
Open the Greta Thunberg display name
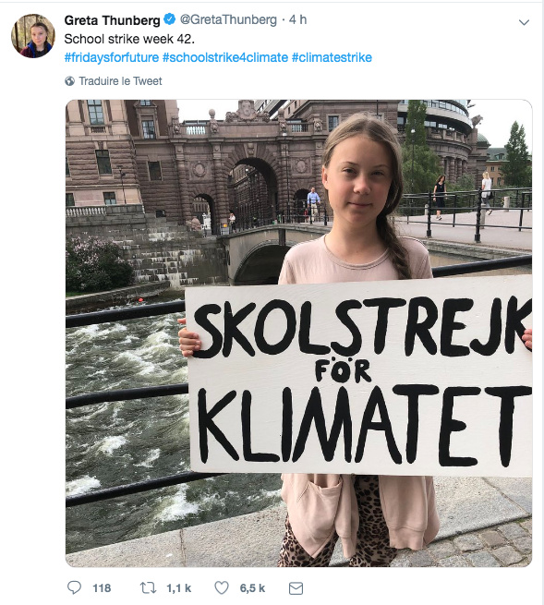point(112,19)
